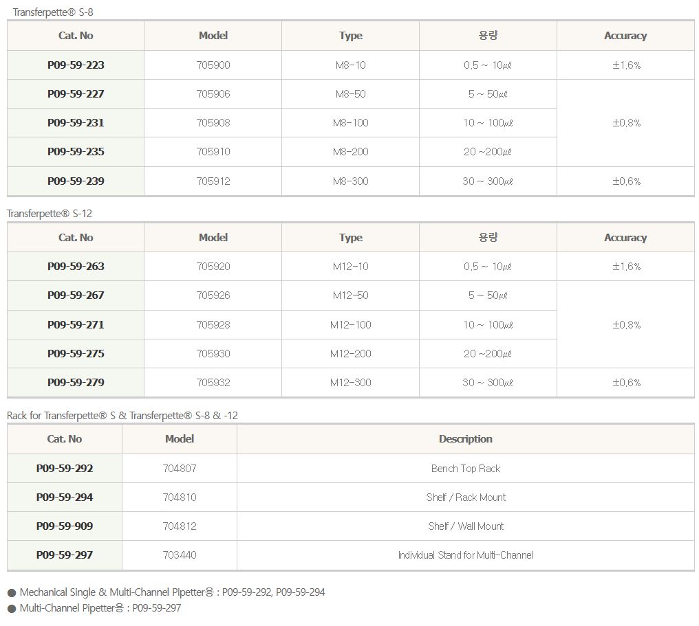Click model number 705908
699x626 pixels.
pyautogui.click(x=213, y=123)
